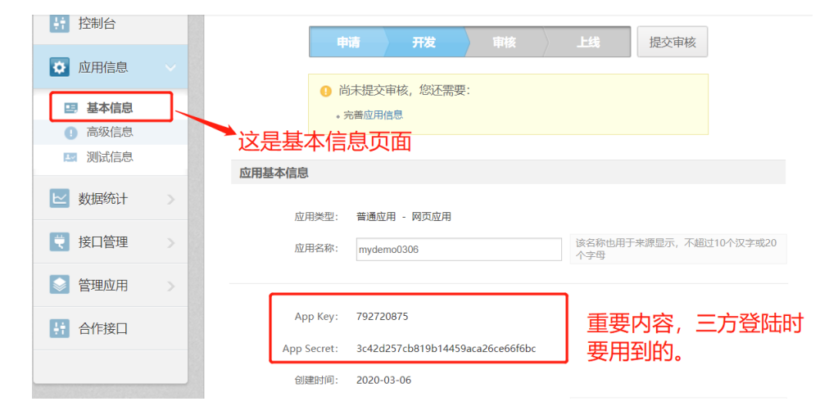Click the 数据统计 chart icon

click(x=59, y=199)
